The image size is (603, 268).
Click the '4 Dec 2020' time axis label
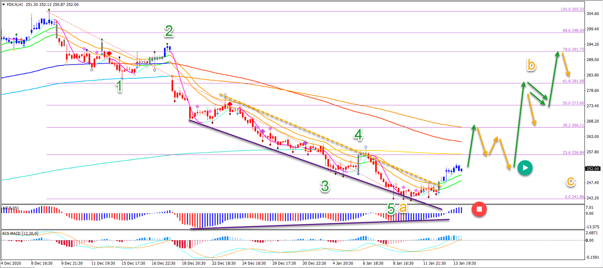tap(12, 264)
